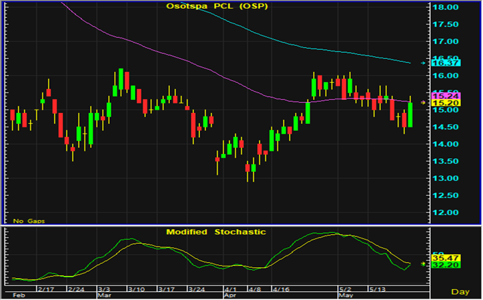Click the 16.00 price axis label

pyautogui.click(x=445, y=75)
